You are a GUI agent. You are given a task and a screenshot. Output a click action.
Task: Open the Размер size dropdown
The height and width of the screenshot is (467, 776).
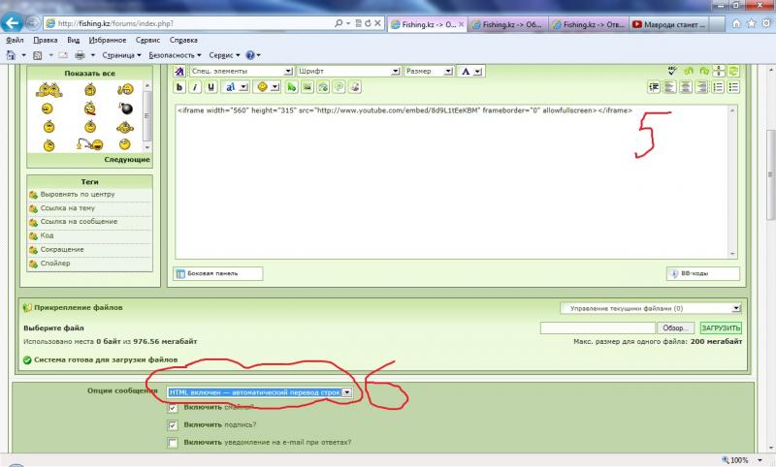click(x=448, y=71)
